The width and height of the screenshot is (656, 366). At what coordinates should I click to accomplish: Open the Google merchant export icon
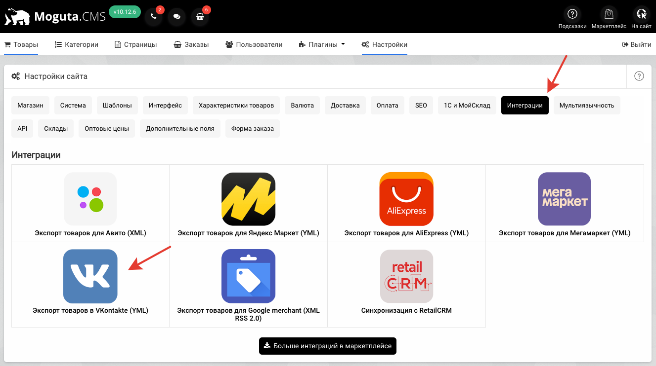248,276
